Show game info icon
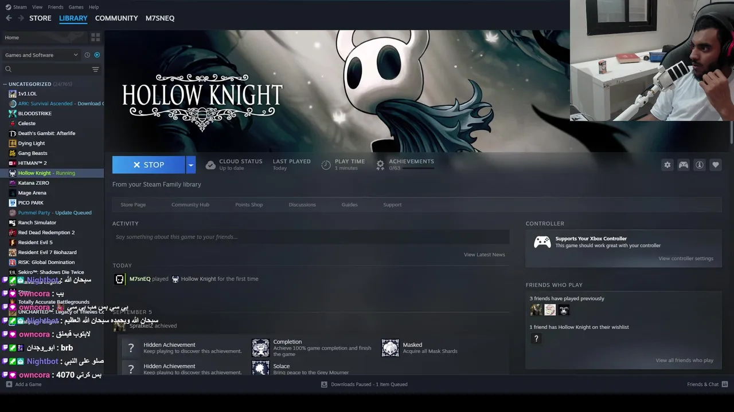734x412 pixels. pyautogui.click(x=700, y=165)
